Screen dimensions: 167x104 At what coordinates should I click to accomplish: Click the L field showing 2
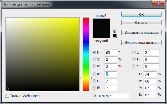point(151,52)
